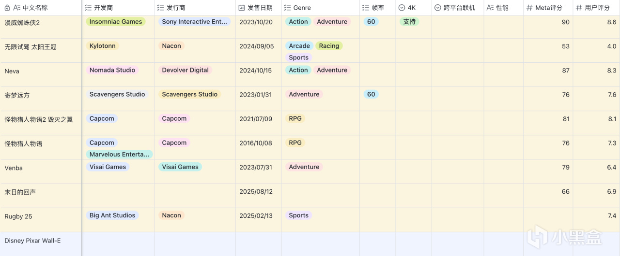Click Visai Games in the 发行商 column
Screen dimensions: 620x256
pos(180,167)
